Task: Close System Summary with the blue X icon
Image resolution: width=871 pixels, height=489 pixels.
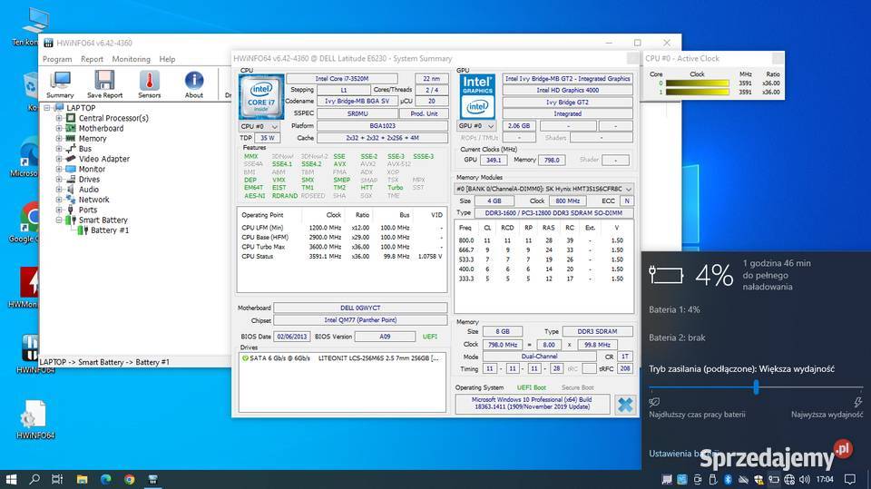Action: (625, 405)
